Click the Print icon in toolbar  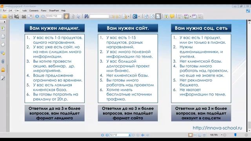pos(24,16)
